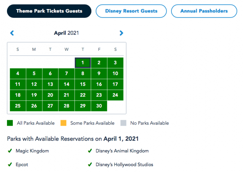Click the checkmark beside Disney's Animal Kingdom
This screenshot has height=172, width=243.
tap(90, 151)
